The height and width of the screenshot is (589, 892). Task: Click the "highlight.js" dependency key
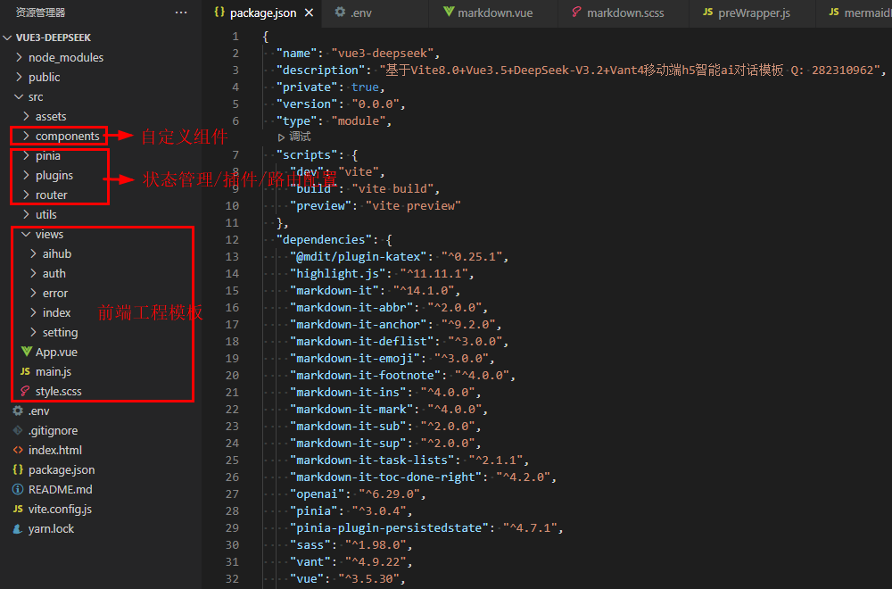(x=337, y=274)
